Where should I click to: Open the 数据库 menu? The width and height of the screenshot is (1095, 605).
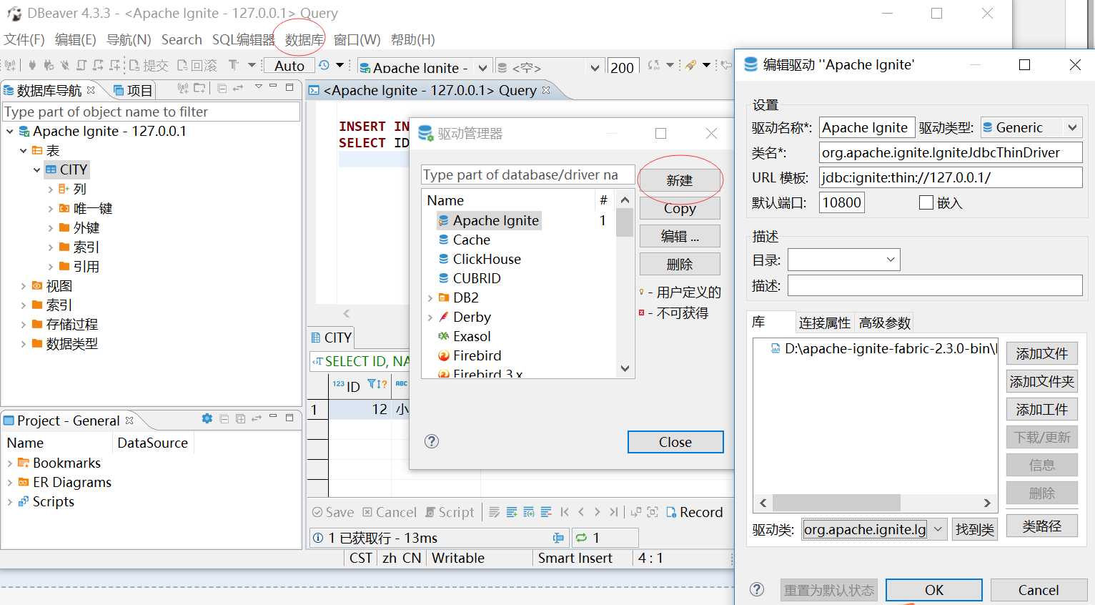click(304, 39)
